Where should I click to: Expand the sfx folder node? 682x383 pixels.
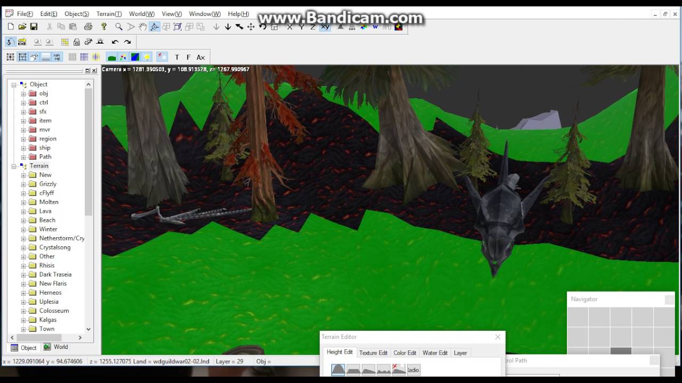coord(23,112)
